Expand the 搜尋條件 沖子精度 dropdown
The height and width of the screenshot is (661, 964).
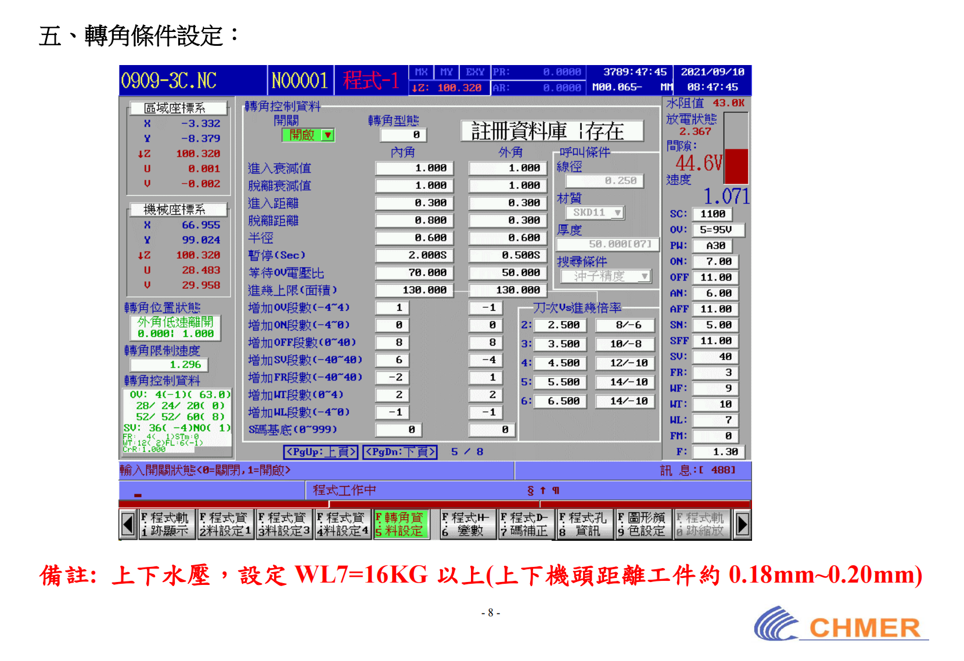[x=606, y=276]
